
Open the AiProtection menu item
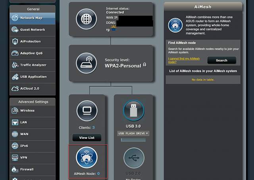[x=33, y=42]
